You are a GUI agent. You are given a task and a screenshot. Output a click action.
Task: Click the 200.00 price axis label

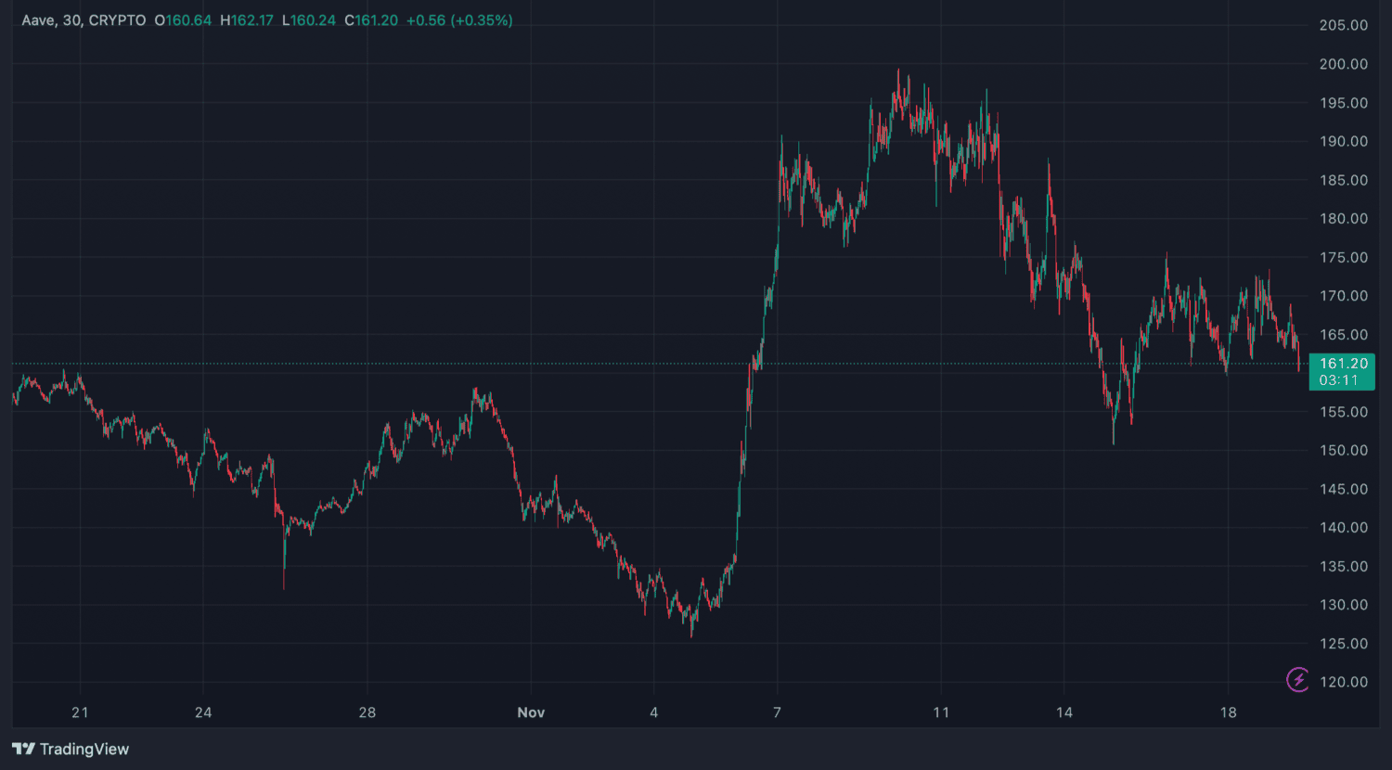click(x=1343, y=64)
